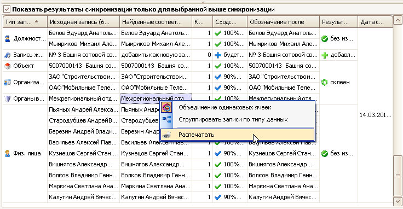Screen dimensions: 403x209
Task: Click the scrollbar down arrow
Action: [x=398, y=201]
